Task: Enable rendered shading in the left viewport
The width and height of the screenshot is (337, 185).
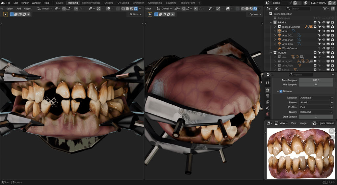Action: point(136,9)
